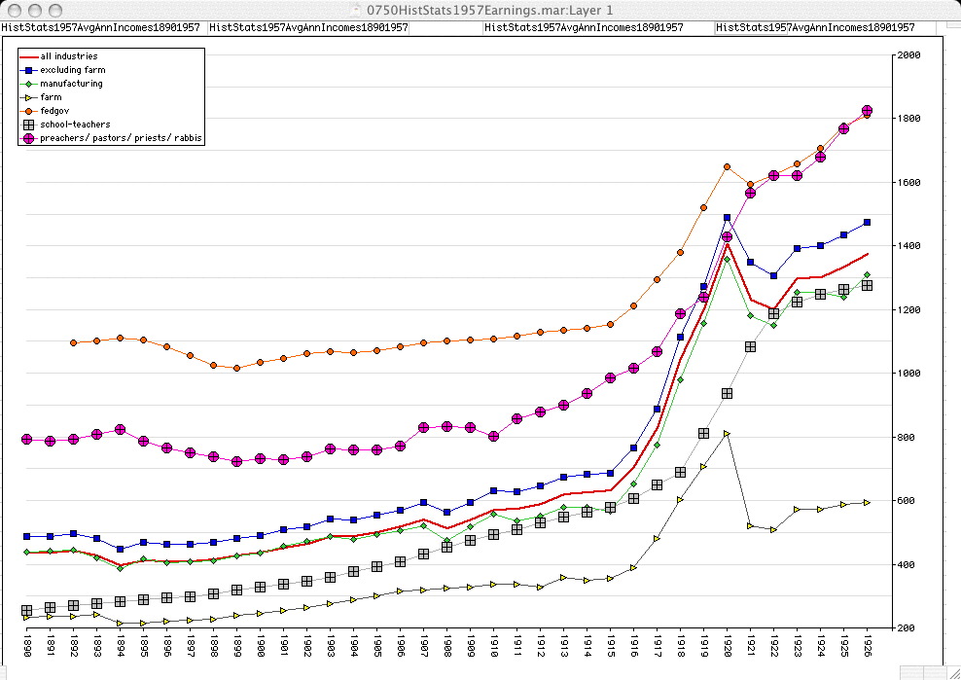Select the blue square excluding farm legend marker
The image size is (961, 680).
tap(29, 70)
